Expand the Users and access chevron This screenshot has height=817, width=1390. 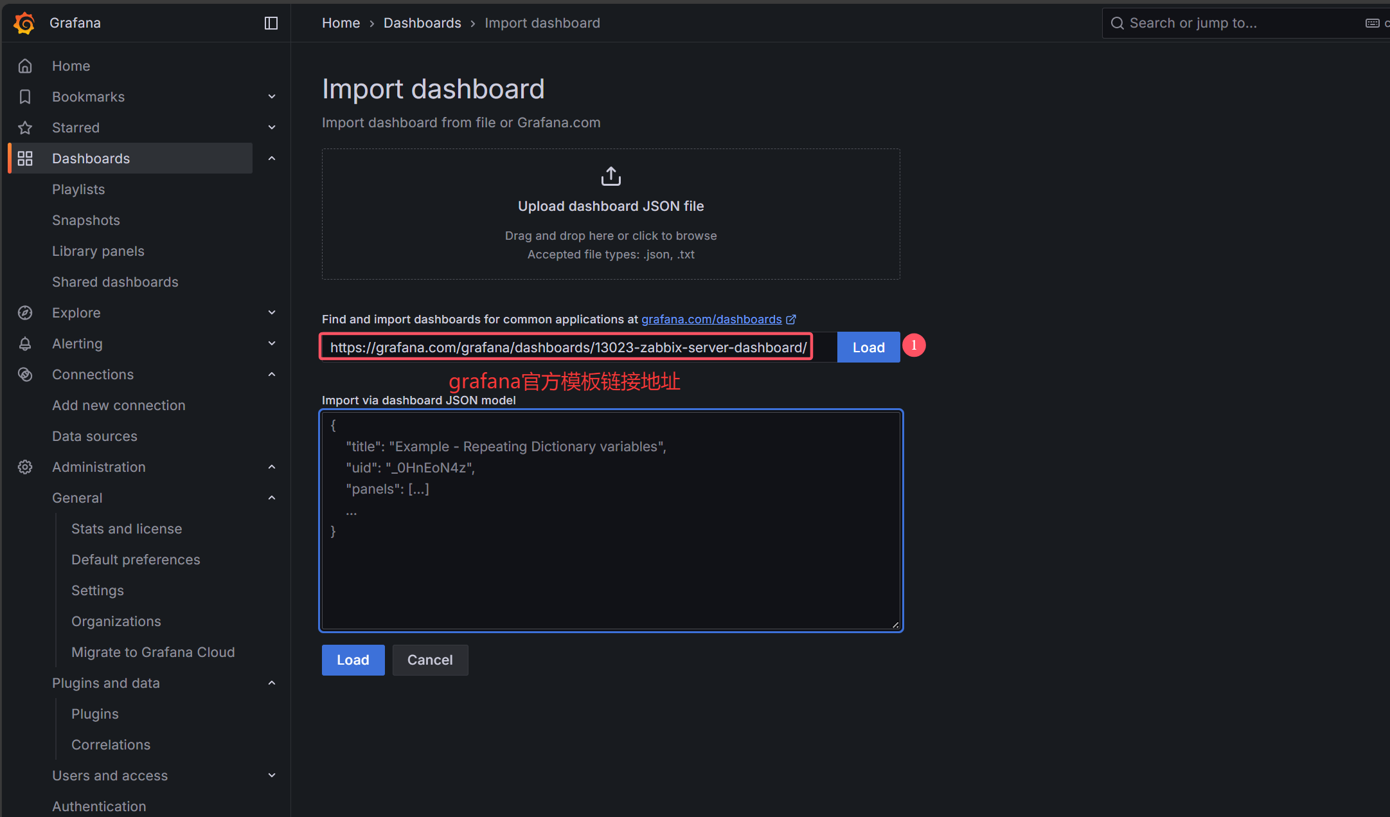tap(272, 776)
